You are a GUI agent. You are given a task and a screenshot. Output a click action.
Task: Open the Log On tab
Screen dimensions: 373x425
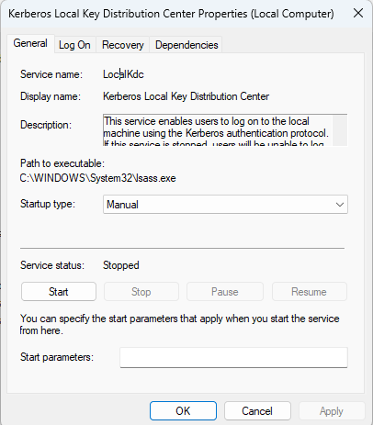tap(74, 45)
